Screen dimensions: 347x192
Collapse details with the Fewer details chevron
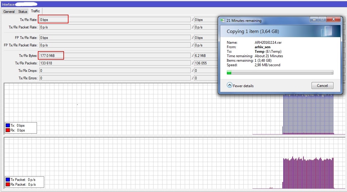tap(230, 85)
